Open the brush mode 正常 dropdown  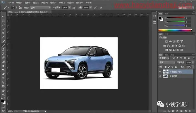(x=40, y=7)
